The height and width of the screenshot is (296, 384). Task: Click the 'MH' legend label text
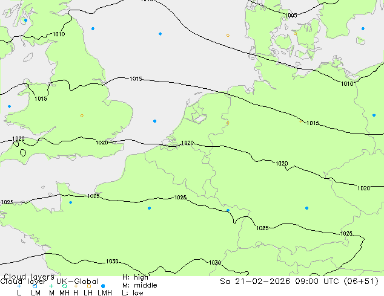pos(64,292)
